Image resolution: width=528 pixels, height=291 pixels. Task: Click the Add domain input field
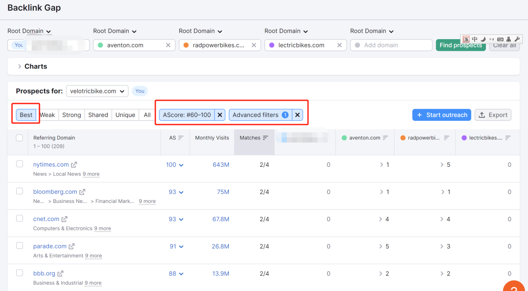pos(391,45)
